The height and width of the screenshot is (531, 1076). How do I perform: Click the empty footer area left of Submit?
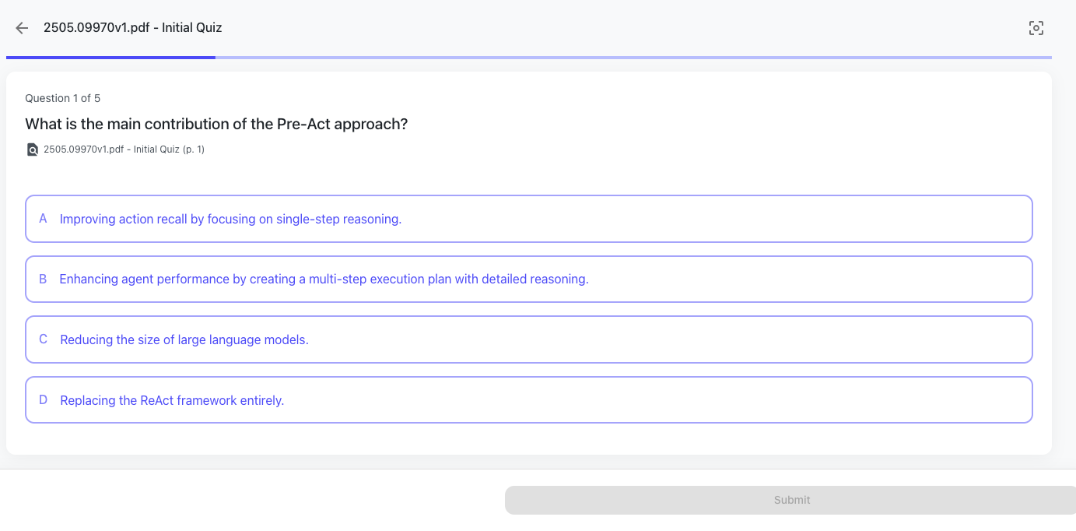[249, 500]
